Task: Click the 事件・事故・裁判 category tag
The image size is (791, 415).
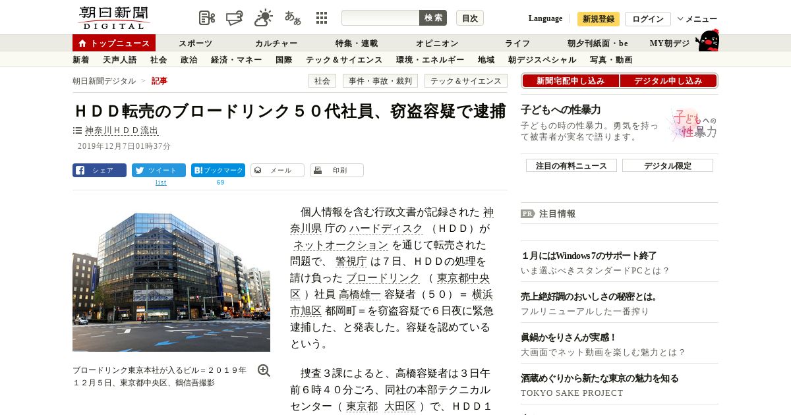Action: coord(380,81)
